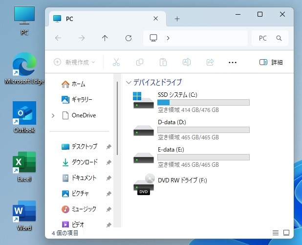Open ミュージック in the sidebar
The image size is (302, 245).
(79, 209)
